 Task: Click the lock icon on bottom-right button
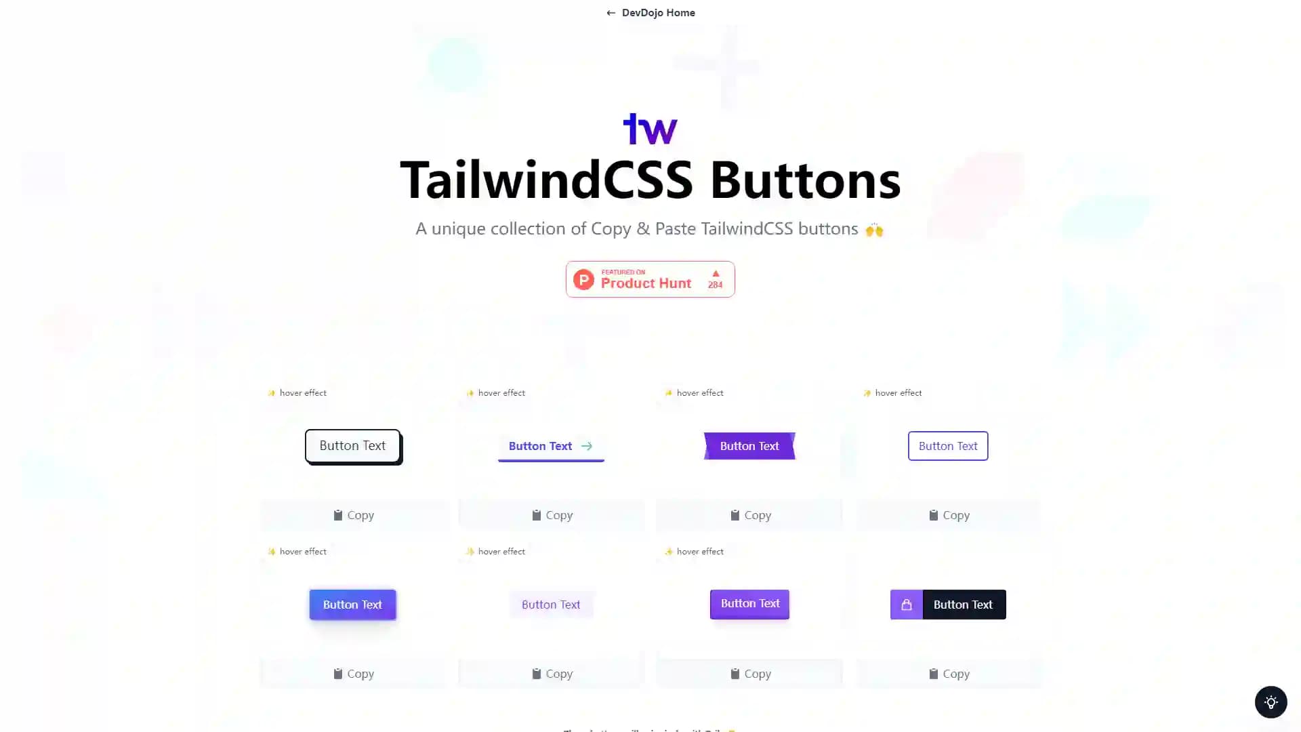906,604
